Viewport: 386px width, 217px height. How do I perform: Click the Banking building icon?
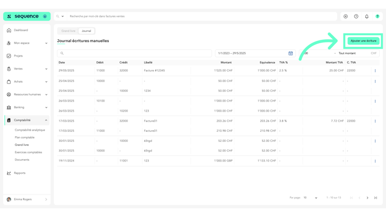pyautogui.click(x=9, y=107)
